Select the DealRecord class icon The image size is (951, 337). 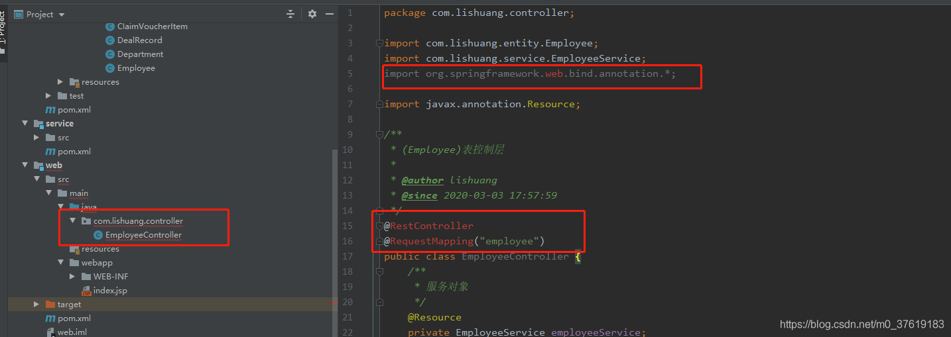tap(110, 40)
